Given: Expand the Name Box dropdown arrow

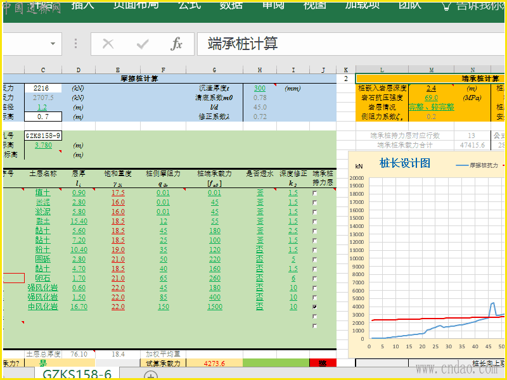Looking at the screenshot, I should click(52, 44).
